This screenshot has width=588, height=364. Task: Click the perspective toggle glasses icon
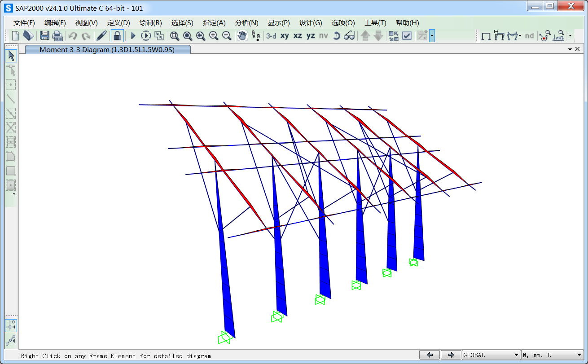tap(349, 36)
